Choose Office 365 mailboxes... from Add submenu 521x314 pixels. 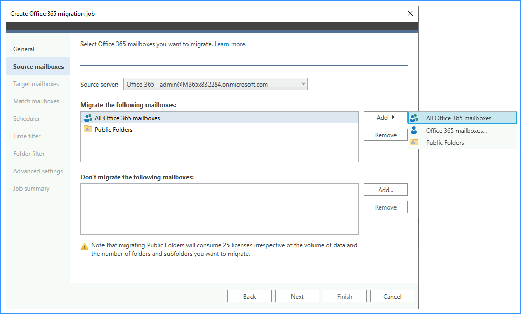click(463, 130)
